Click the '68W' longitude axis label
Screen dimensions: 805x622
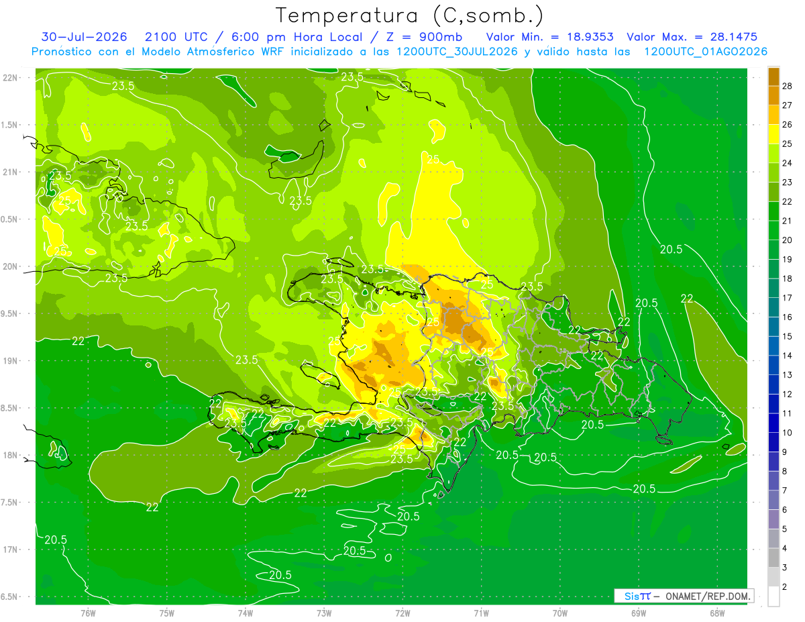[717, 613]
